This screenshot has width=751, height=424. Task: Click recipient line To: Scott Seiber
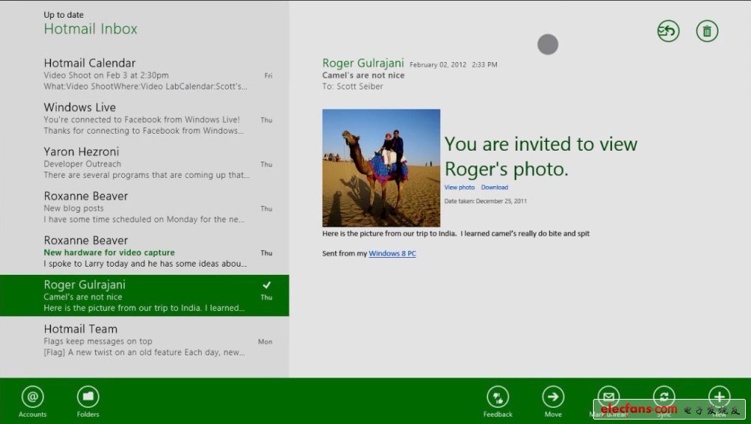pos(352,86)
